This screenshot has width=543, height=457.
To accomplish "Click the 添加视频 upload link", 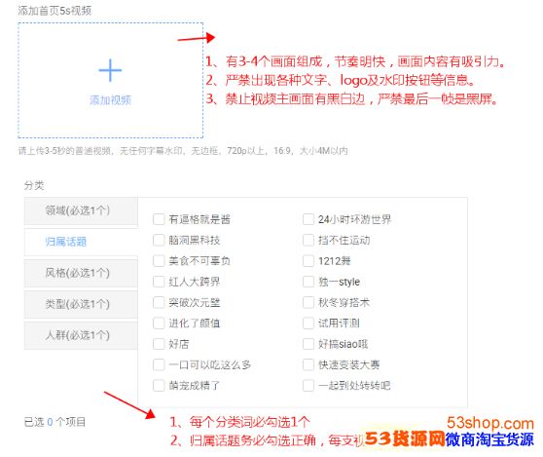I will 110,100.
